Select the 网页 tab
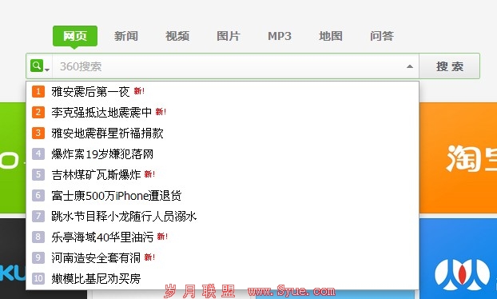Image resolution: width=497 pixels, height=299 pixels. click(x=75, y=36)
